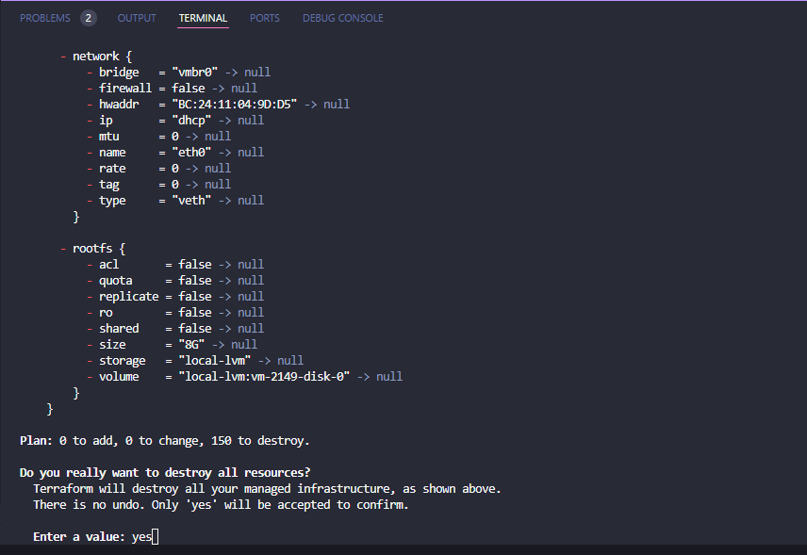Click the hwaddr MAC address value
This screenshot has width=807, height=555.
[x=228, y=105]
